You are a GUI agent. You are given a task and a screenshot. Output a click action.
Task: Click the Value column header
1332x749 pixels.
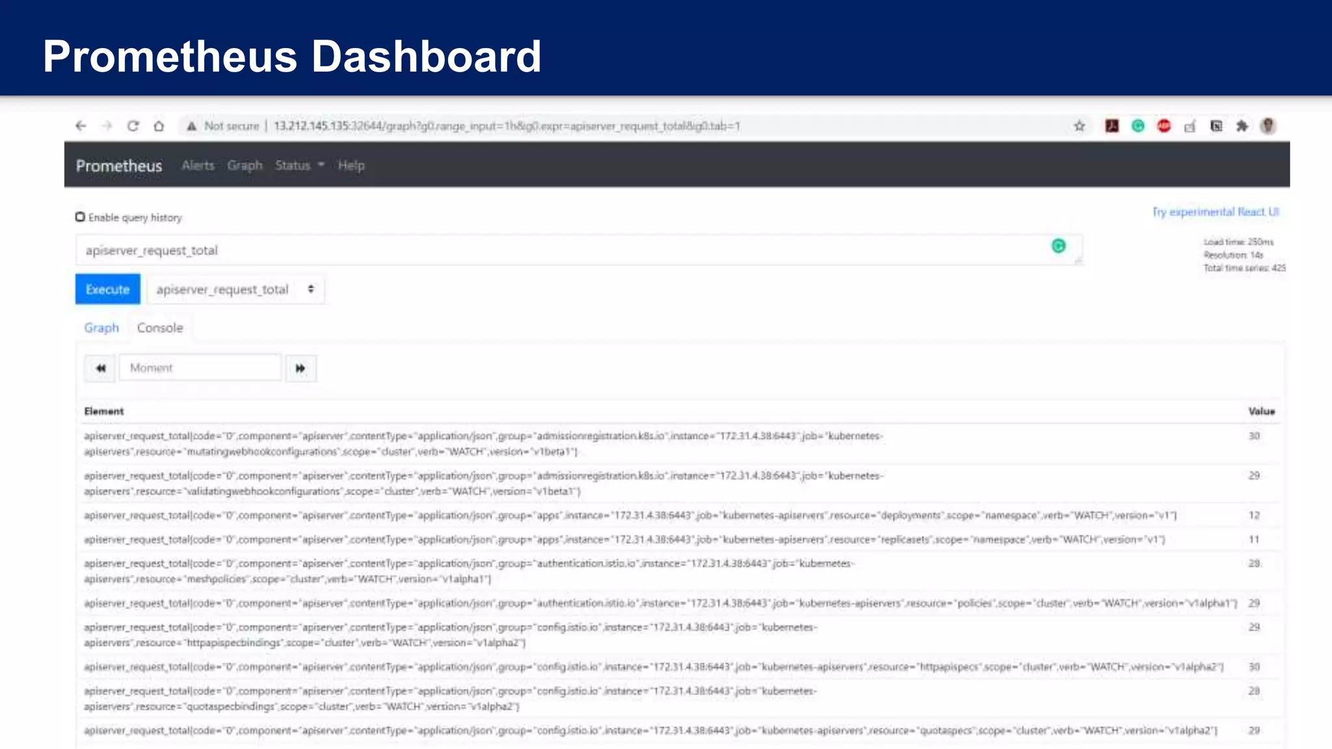(x=1262, y=411)
